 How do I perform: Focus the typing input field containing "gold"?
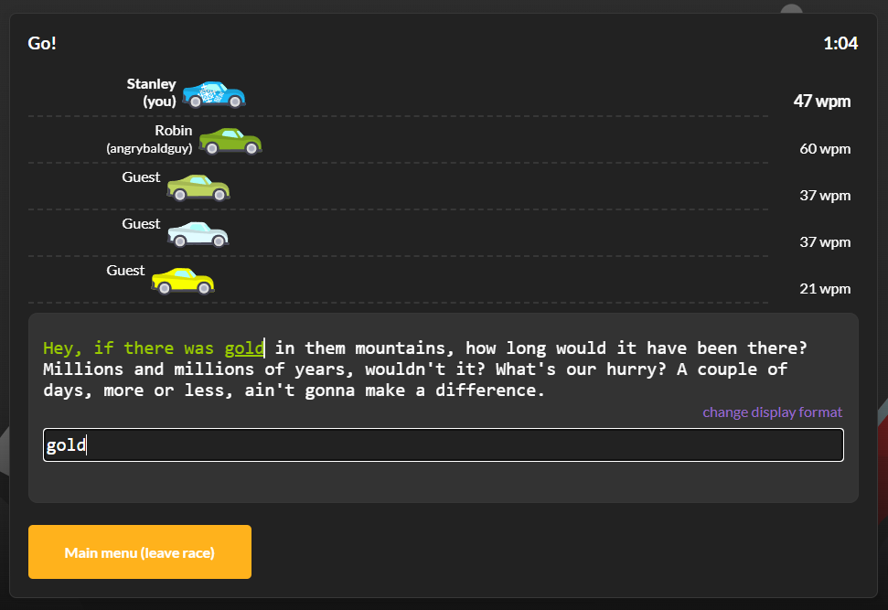tap(443, 445)
